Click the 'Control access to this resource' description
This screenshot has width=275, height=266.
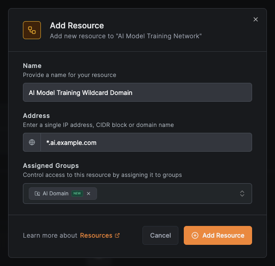tap(102, 175)
